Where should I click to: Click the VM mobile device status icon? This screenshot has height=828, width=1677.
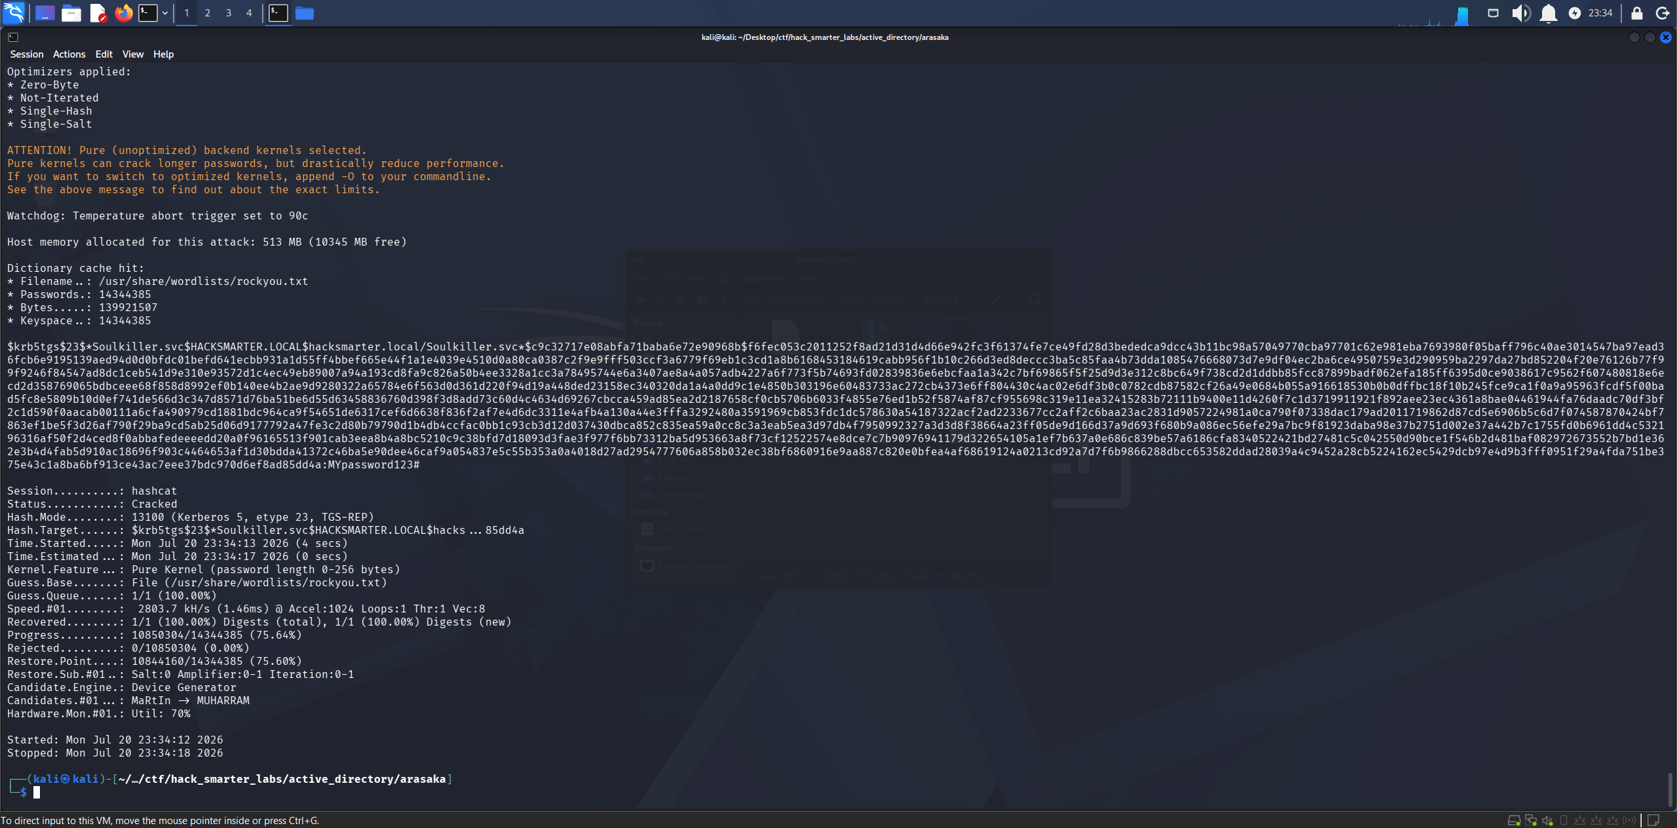click(1564, 820)
